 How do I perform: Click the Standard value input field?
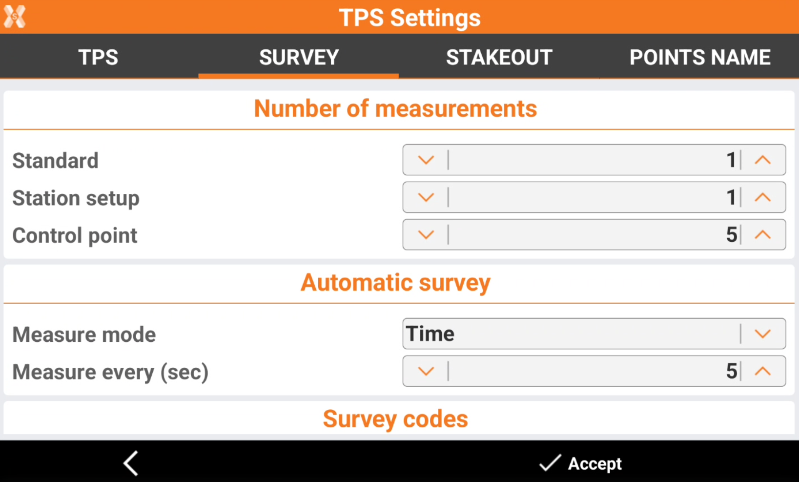tap(593, 160)
